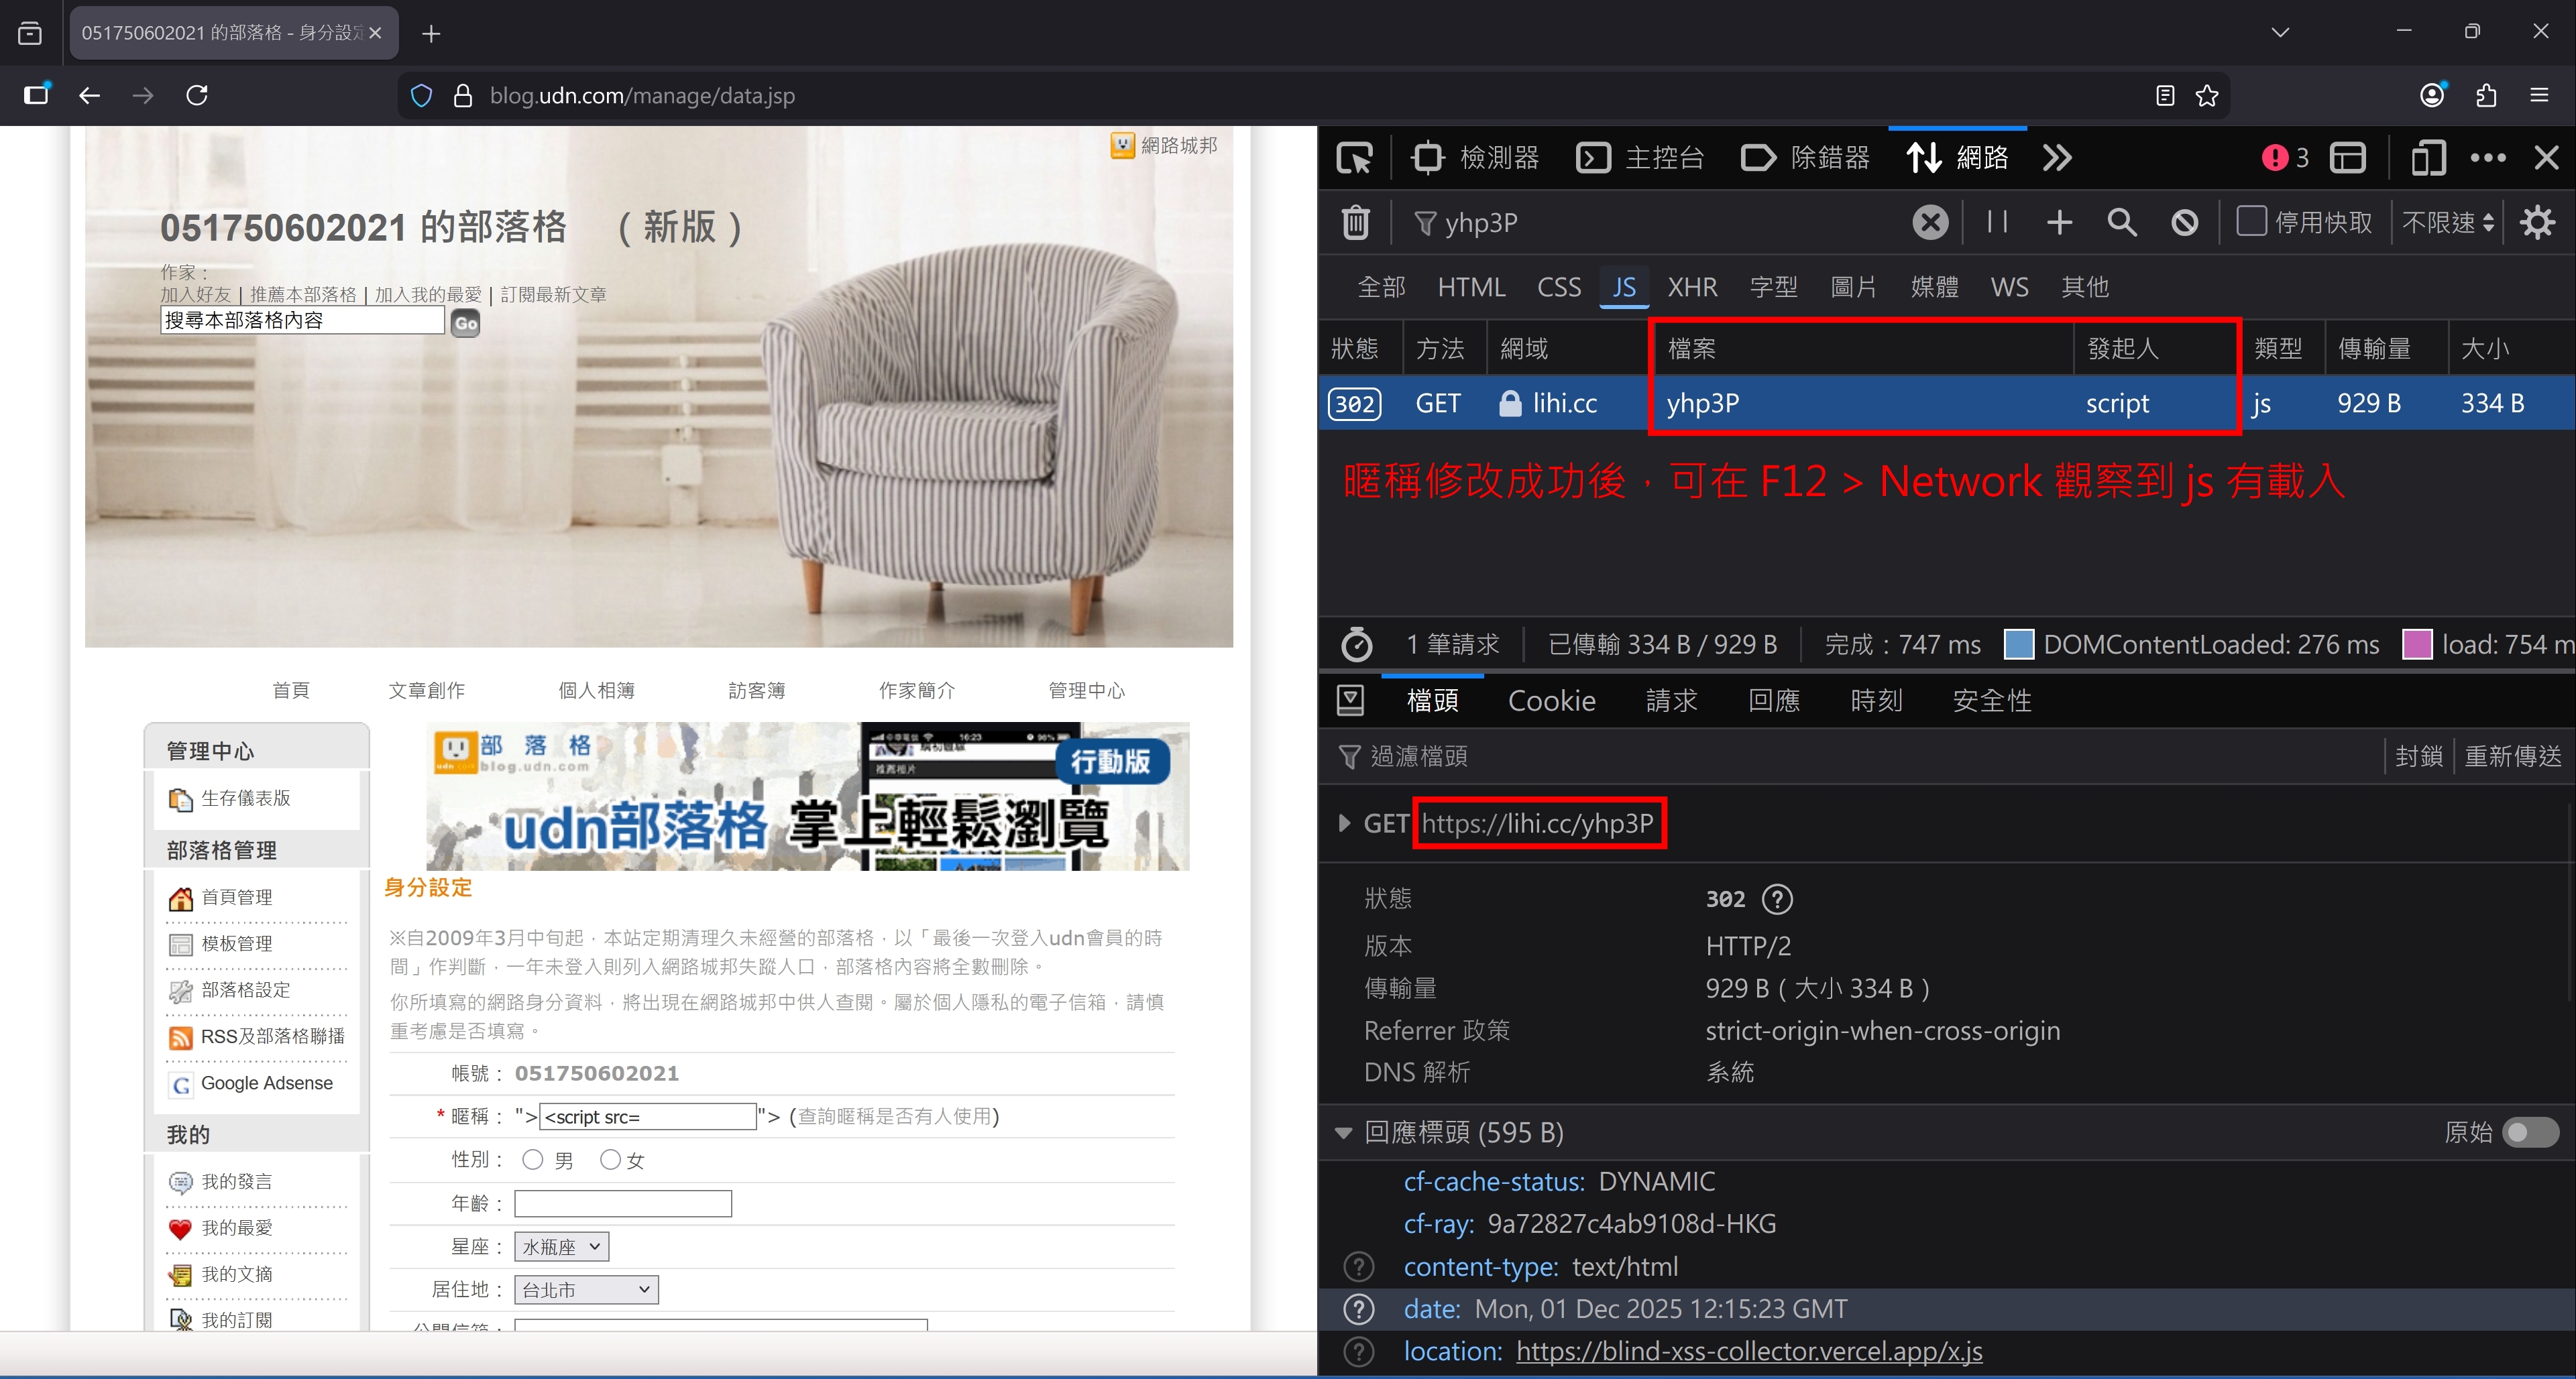Screen dimensions: 2576x1379
Task: Open help for content-type header
Action: (x=1358, y=1267)
